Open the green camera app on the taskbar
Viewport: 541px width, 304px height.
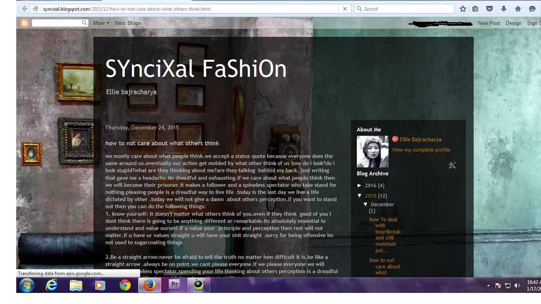[x=198, y=285]
